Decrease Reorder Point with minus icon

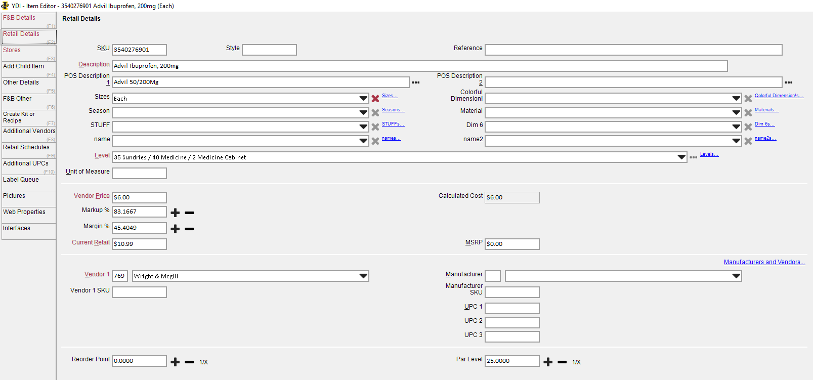189,362
